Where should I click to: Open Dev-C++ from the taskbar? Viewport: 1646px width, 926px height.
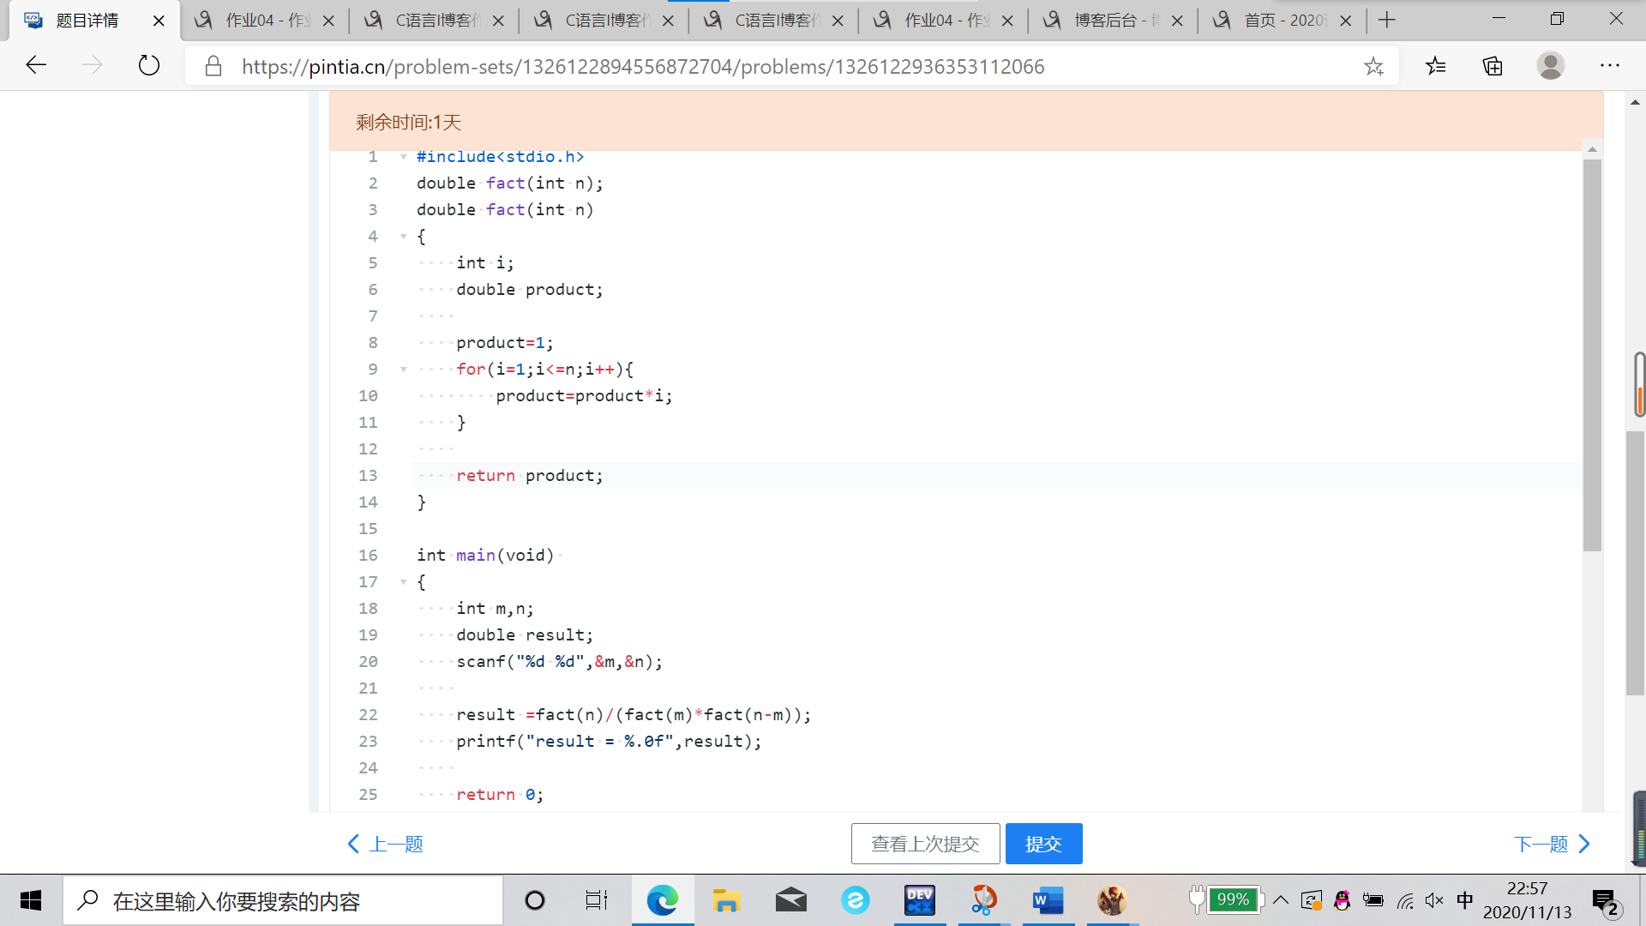click(x=919, y=900)
